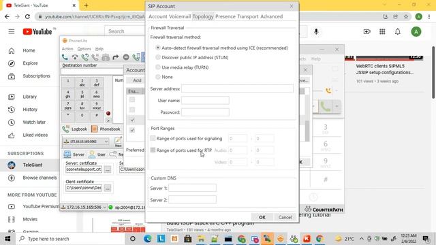436x245 pixels.
Task: Click the hold call icon in PhonerLite toolbar
Action: 95,57
